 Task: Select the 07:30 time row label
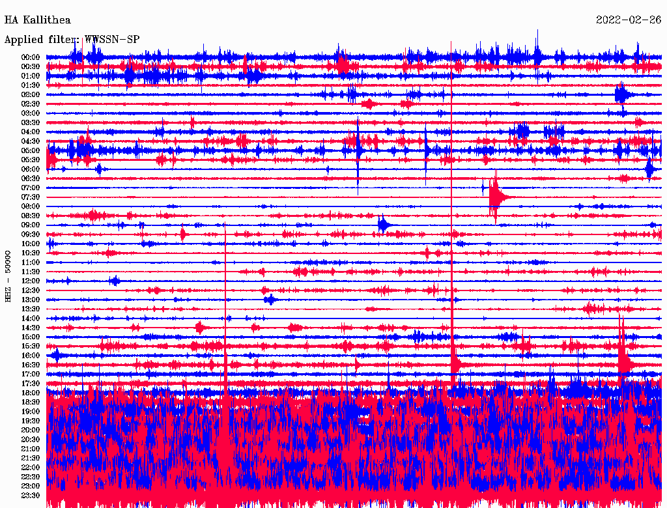click(x=31, y=197)
